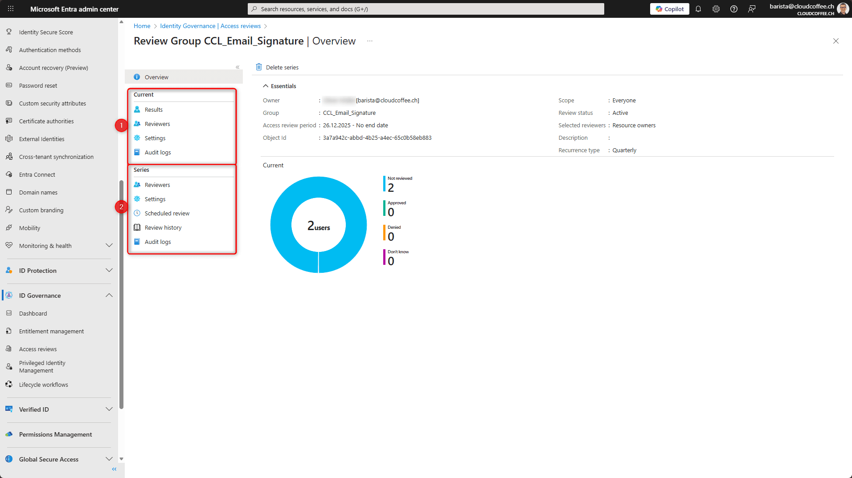The width and height of the screenshot is (852, 478).
Task: Click the help question mark icon
Action: tap(734, 9)
